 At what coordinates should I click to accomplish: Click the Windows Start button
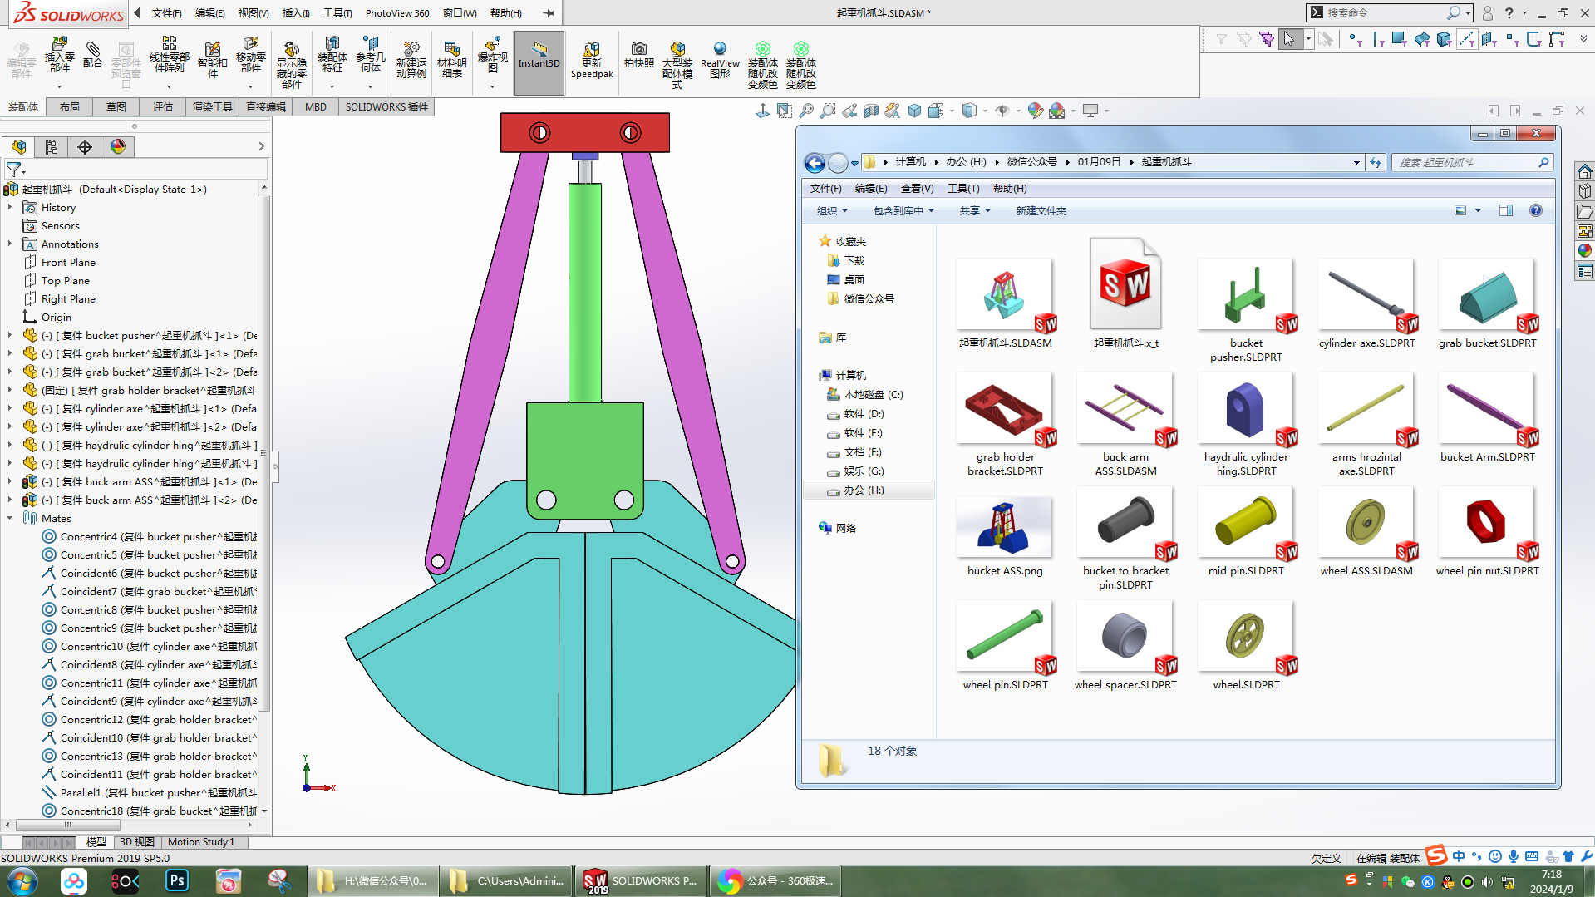(x=22, y=880)
